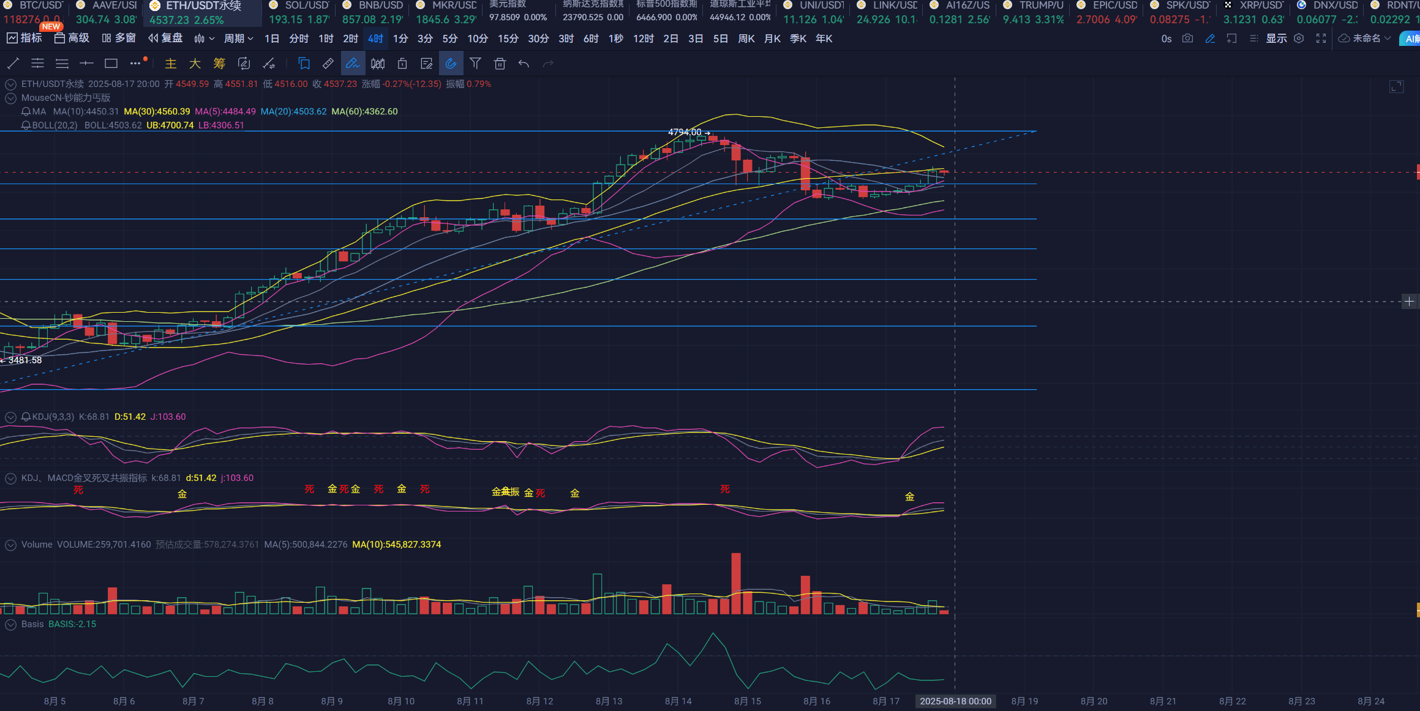Switch to the 1日 timeframe
This screenshot has width=1420, height=711.
[272, 39]
